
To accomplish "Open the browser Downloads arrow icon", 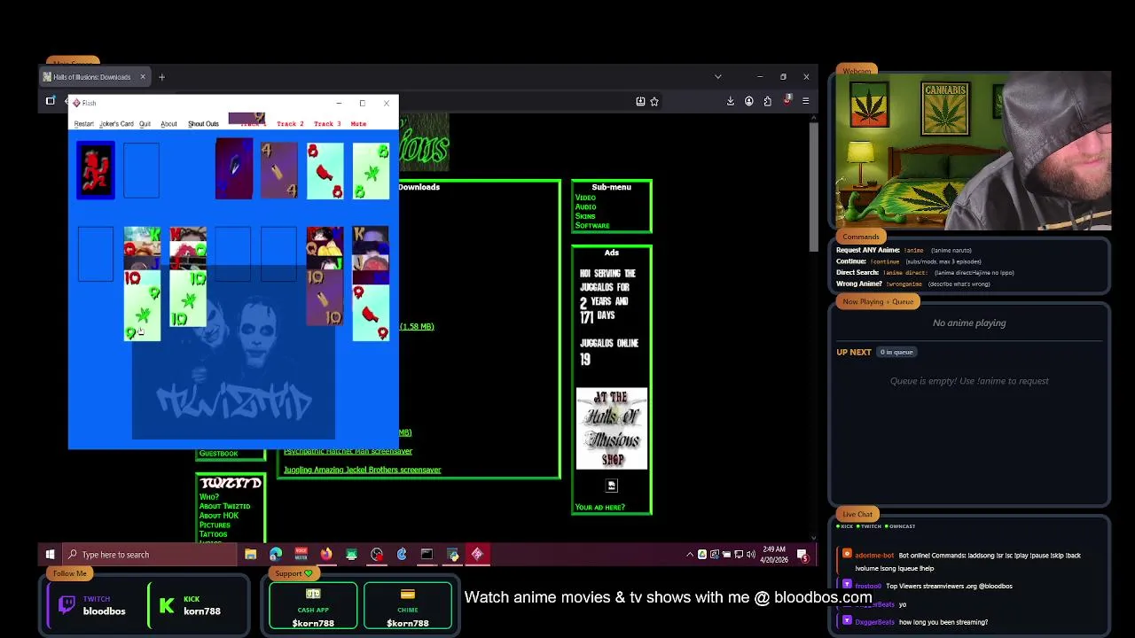I will point(731,102).
